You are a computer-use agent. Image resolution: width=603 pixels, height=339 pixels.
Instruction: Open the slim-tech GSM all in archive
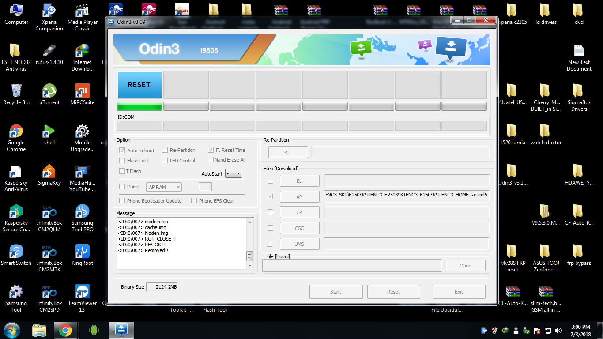click(x=546, y=298)
